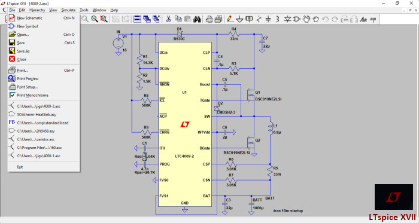
Task: Toggle the Print Monochrome checkbox
Action: (12, 95)
